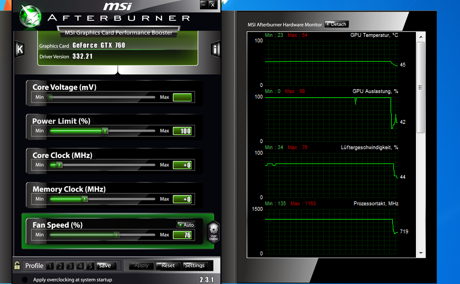The width and height of the screenshot is (460, 284).
Task: Detach the Hardware Monitor window
Action: [x=337, y=24]
